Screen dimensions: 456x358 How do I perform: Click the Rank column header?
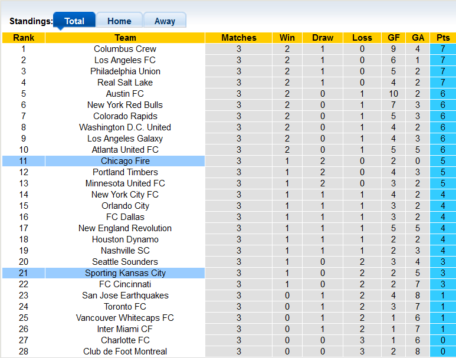(x=24, y=38)
